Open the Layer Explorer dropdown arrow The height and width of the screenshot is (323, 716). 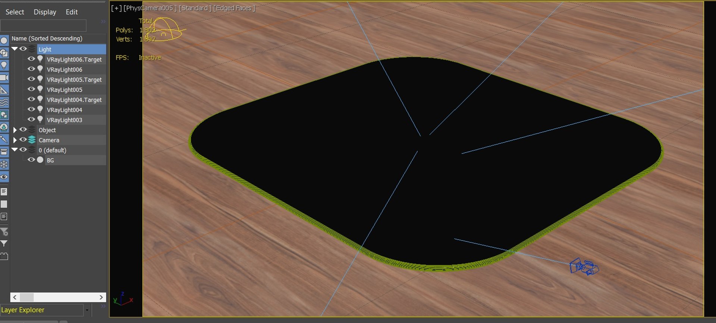click(x=87, y=310)
